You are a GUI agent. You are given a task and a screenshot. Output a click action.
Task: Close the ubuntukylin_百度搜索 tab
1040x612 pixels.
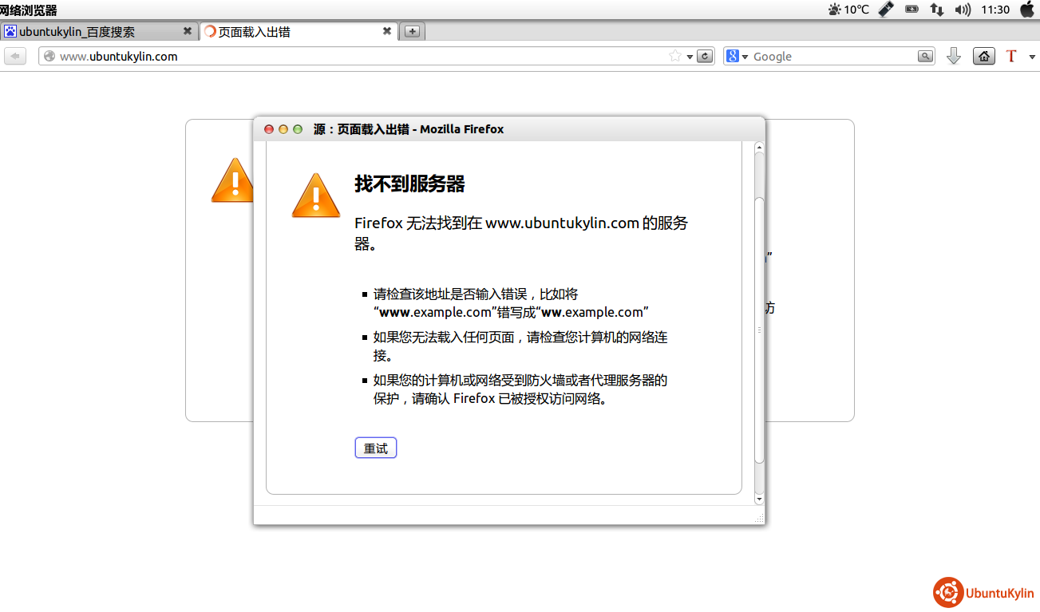point(188,31)
